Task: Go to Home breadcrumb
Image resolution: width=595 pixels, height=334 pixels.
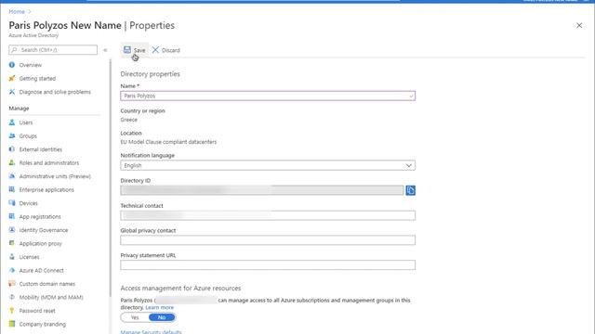Action: pos(17,12)
